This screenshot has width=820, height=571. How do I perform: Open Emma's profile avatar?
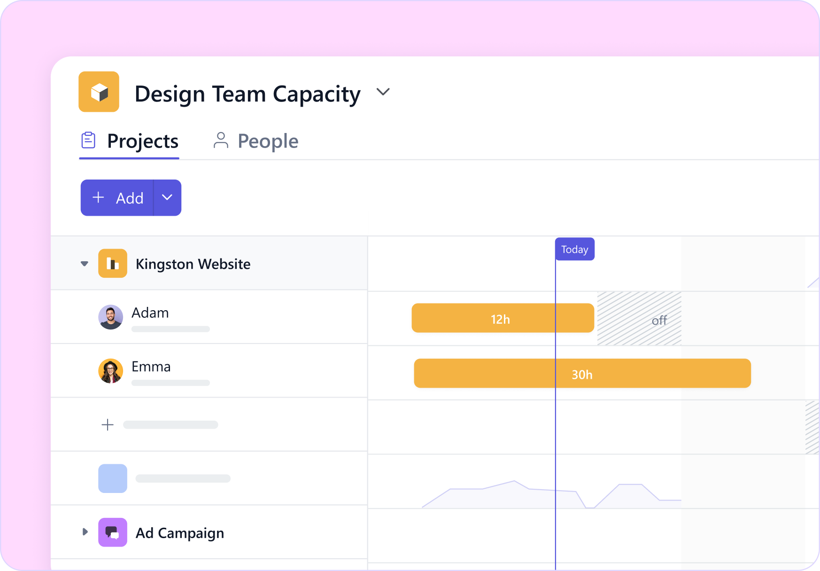pos(110,371)
